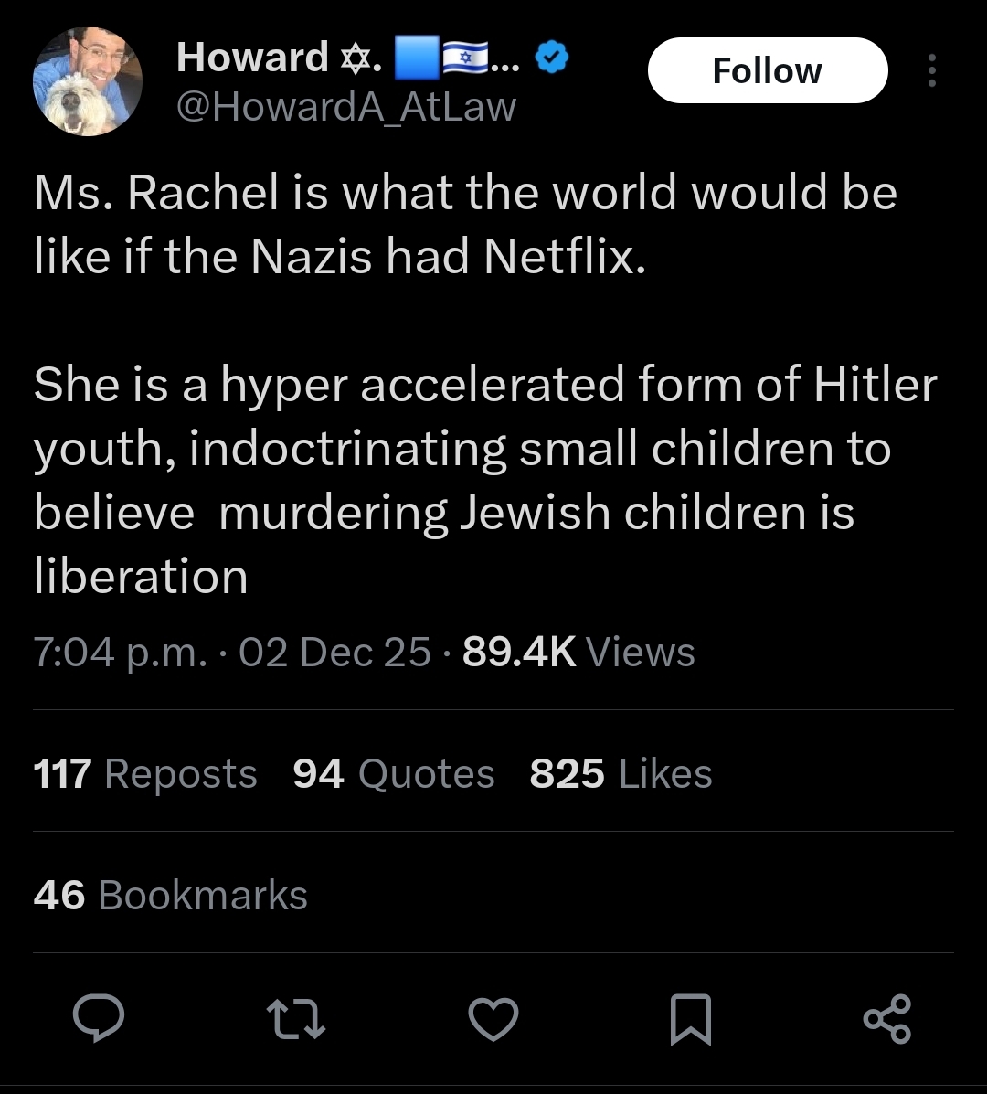Click the @HowardA_AtLaw handle
Viewport: 987px width, 1094px height.
[346, 107]
